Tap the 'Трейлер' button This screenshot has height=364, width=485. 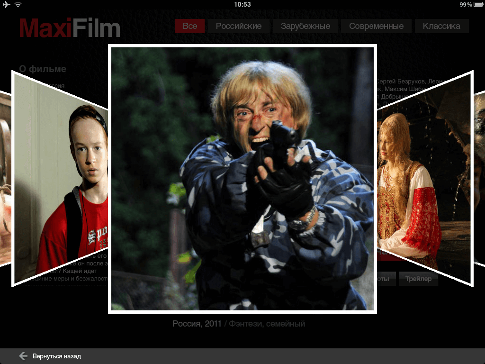tap(418, 279)
